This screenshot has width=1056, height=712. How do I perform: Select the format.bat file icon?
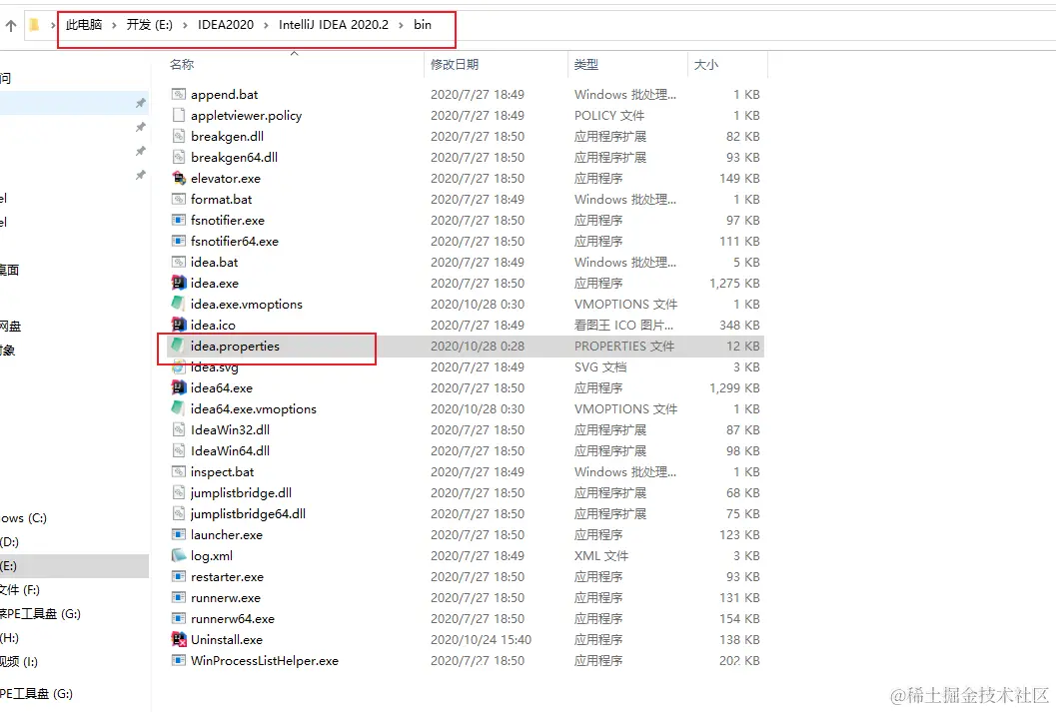point(179,199)
